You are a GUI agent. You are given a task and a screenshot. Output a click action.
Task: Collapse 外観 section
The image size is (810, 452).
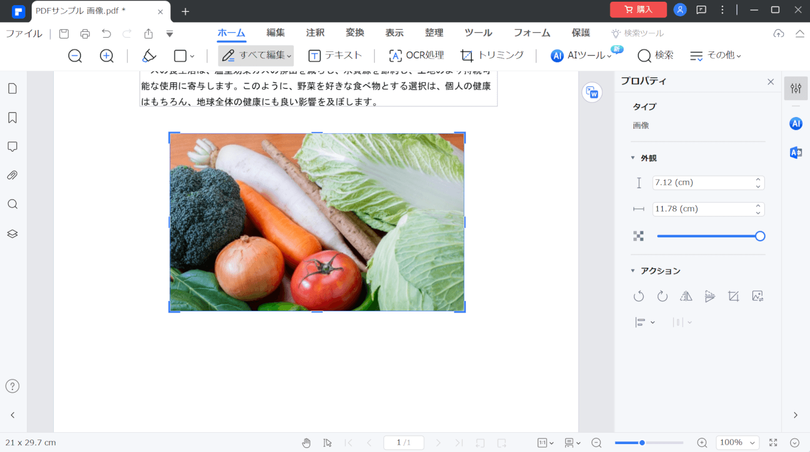633,158
